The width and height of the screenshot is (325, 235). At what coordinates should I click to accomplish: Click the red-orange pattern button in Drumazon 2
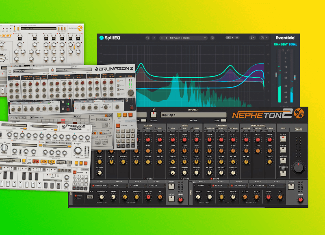[130, 115]
